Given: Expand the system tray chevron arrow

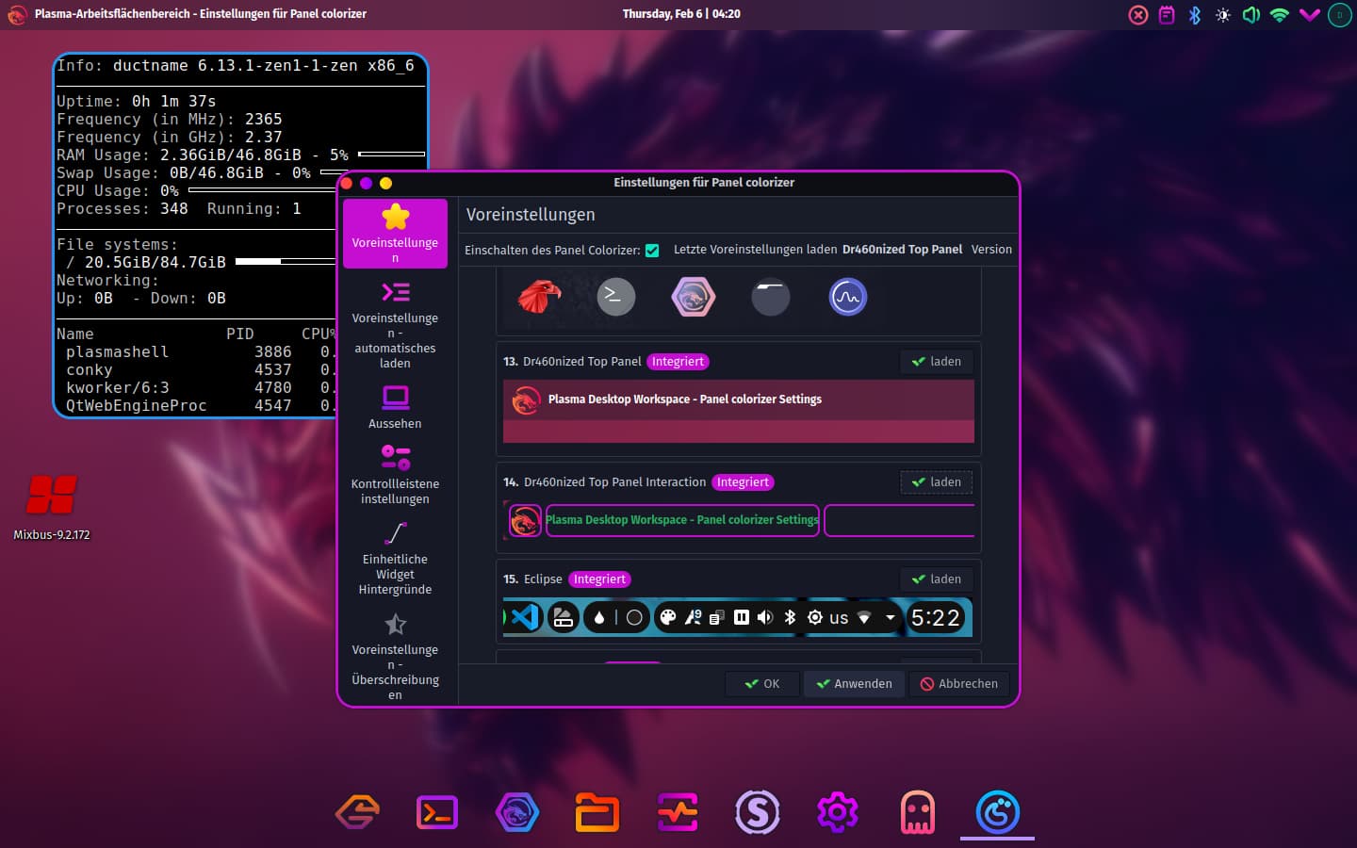Looking at the screenshot, I should (x=1309, y=15).
